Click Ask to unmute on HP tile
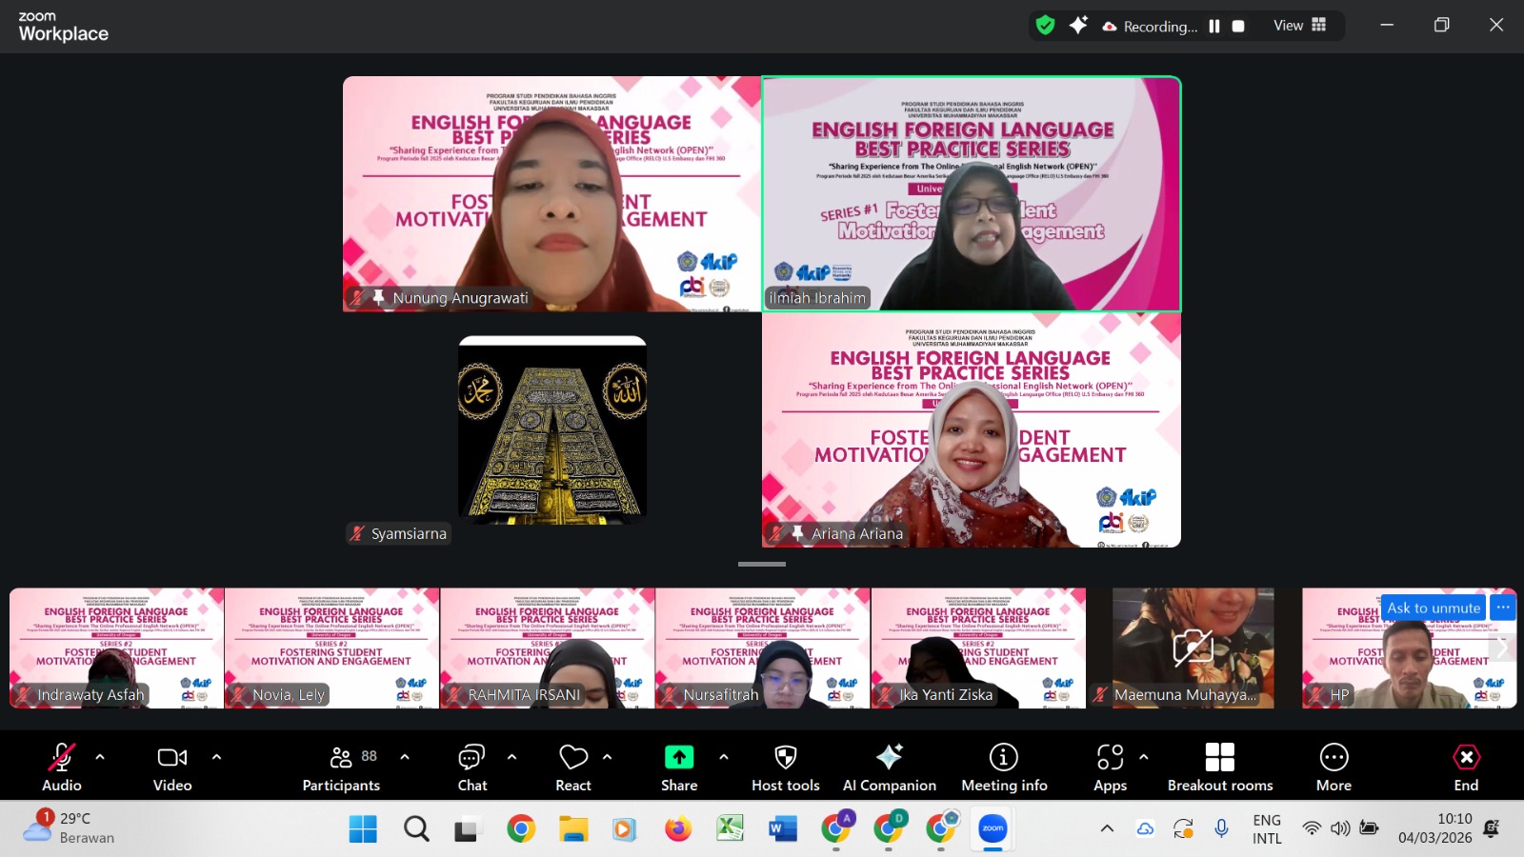The height and width of the screenshot is (857, 1524). click(x=1433, y=608)
